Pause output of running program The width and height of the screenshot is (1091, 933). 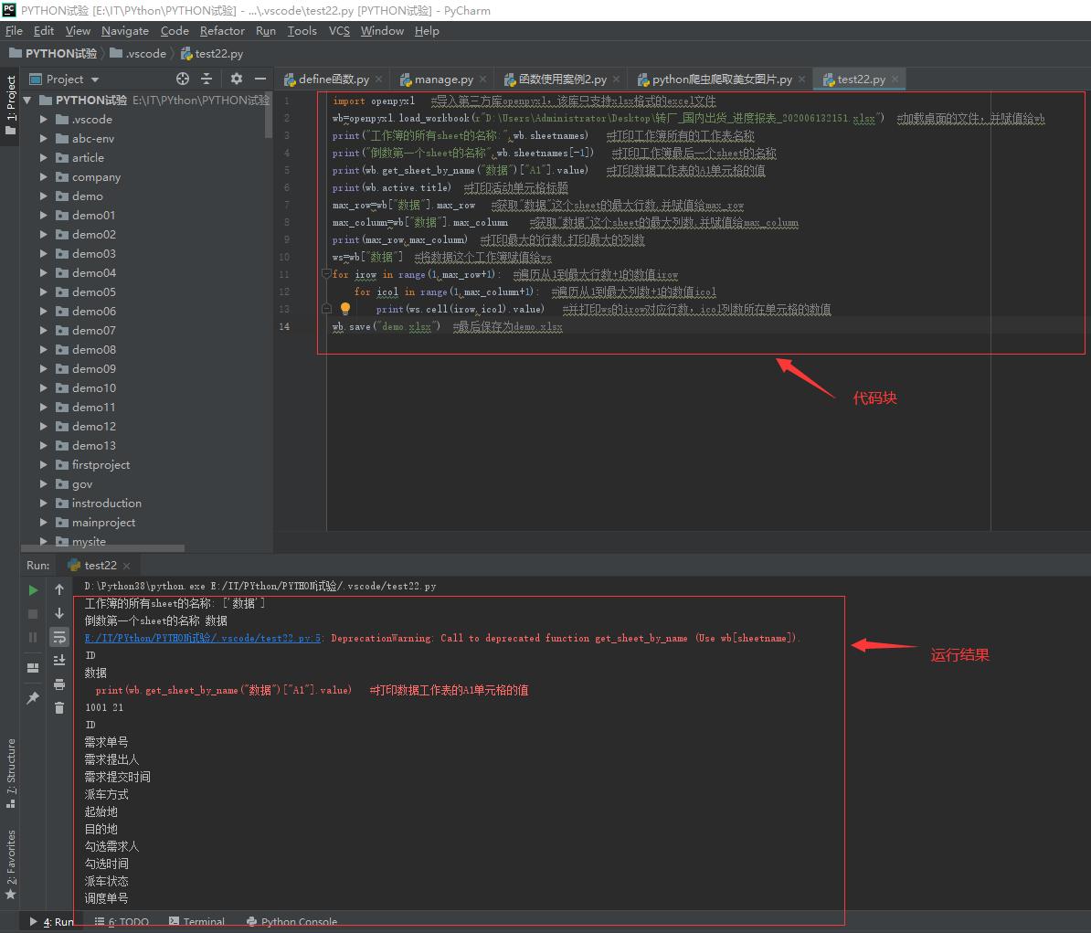coord(33,637)
